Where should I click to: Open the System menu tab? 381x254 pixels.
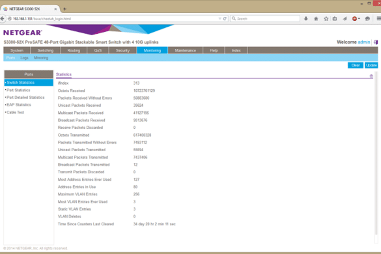(17, 50)
